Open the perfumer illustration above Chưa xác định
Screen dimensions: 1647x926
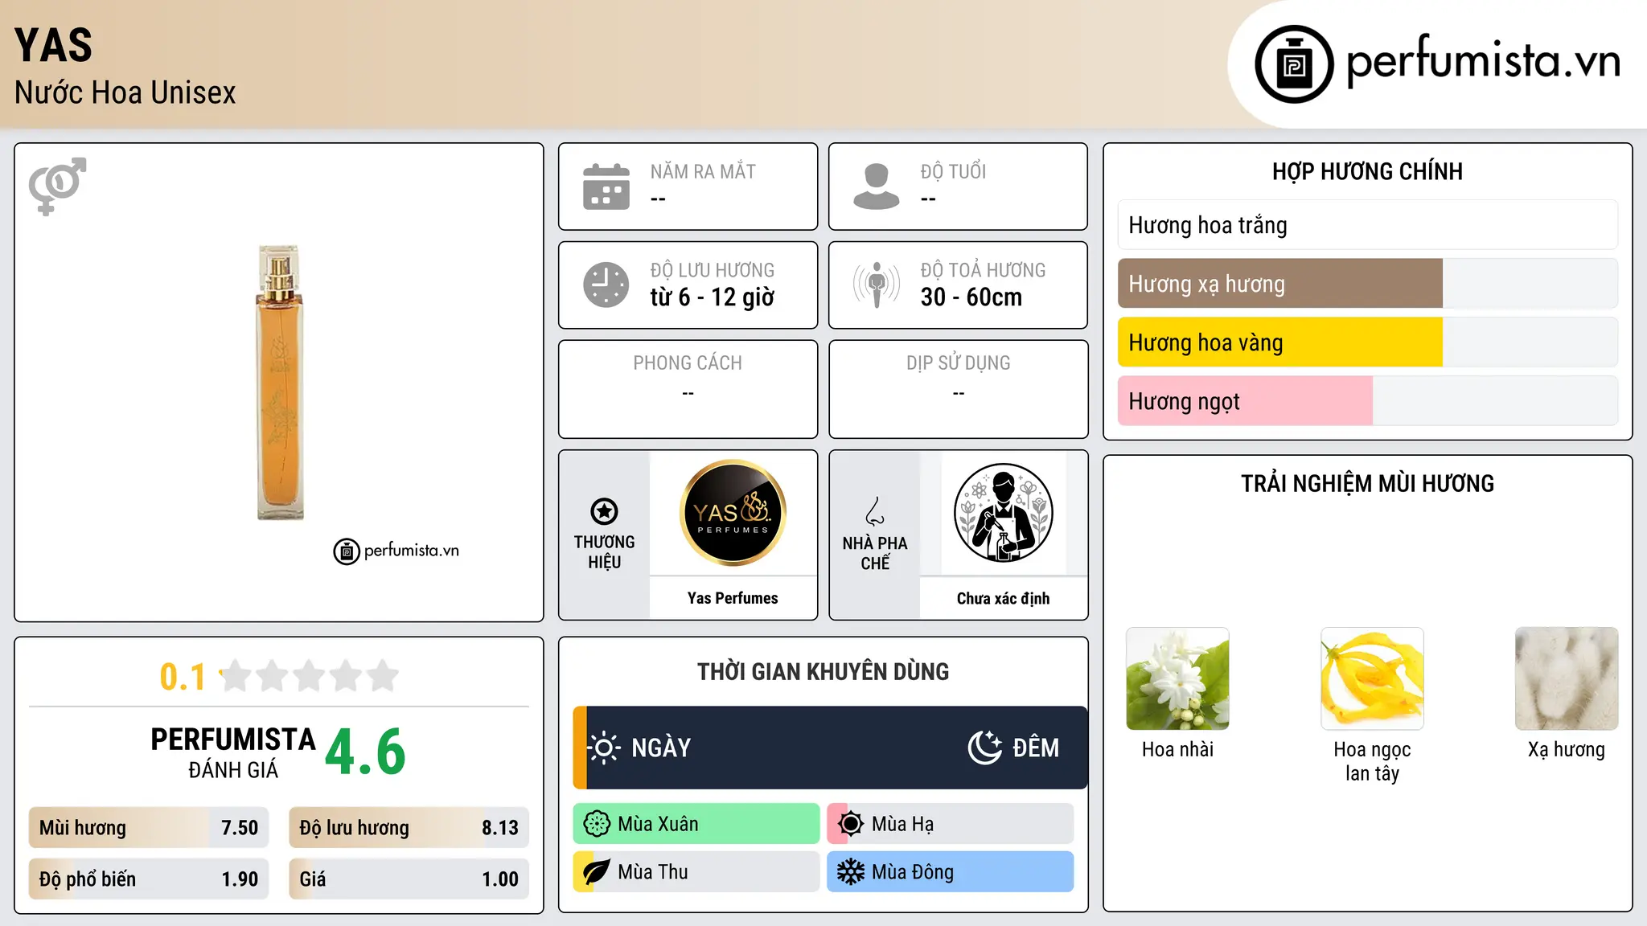1004,513
